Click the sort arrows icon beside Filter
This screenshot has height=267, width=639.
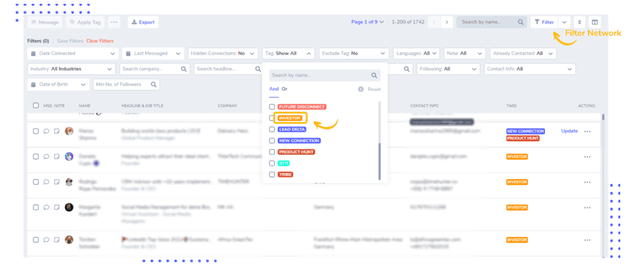tap(580, 22)
